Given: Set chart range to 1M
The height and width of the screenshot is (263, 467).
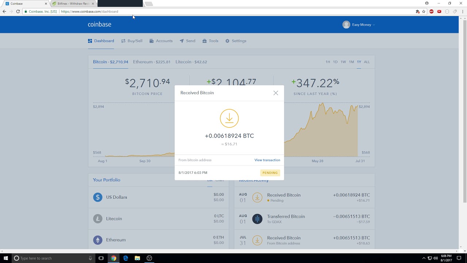Looking at the screenshot, I should click(x=351, y=62).
